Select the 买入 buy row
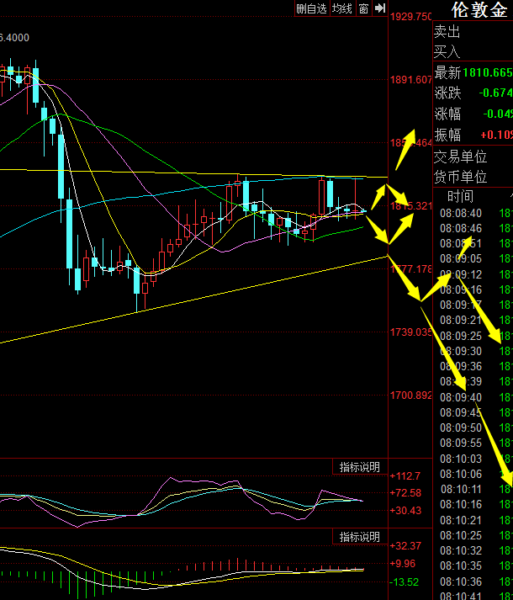Image resolution: width=513 pixels, height=600 pixels. click(x=447, y=51)
